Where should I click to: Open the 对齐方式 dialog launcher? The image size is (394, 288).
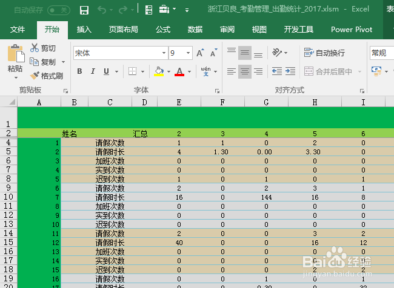pos(362,91)
